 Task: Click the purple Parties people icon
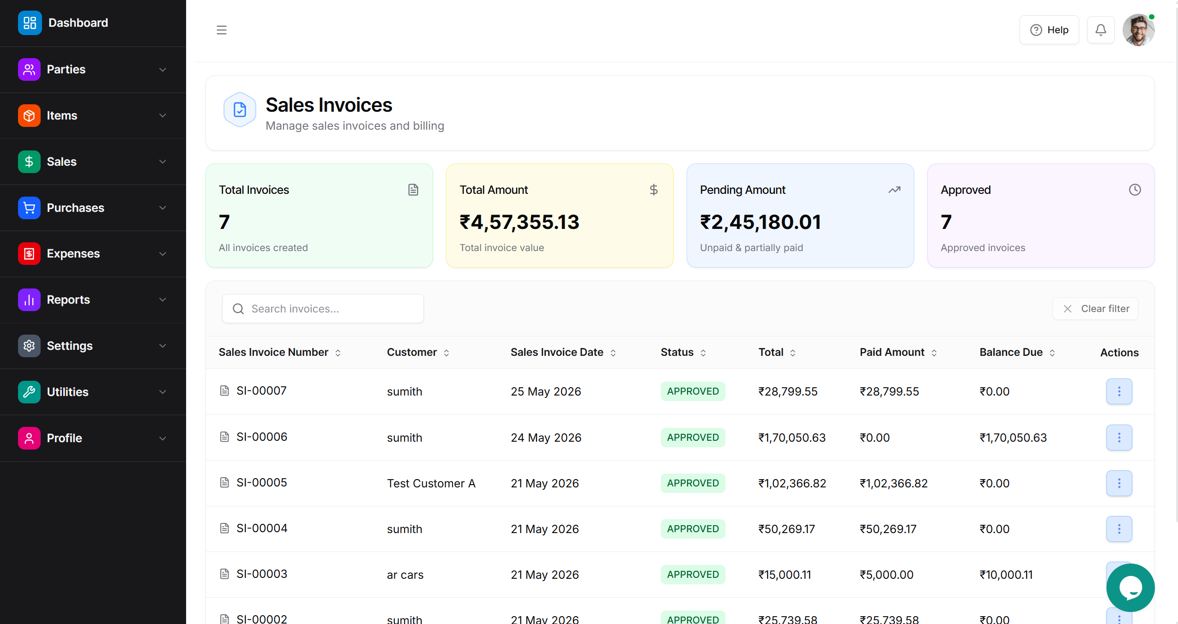[29, 69]
